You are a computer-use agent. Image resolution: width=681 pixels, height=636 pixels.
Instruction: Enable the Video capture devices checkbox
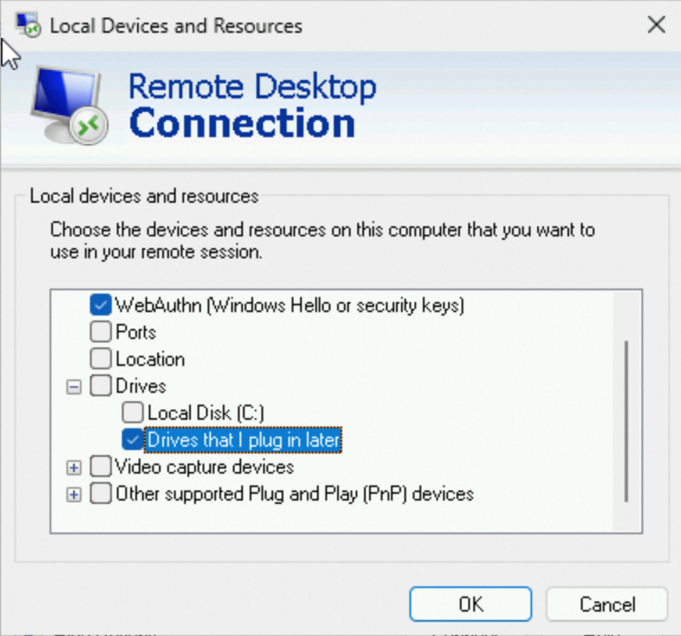(100, 466)
